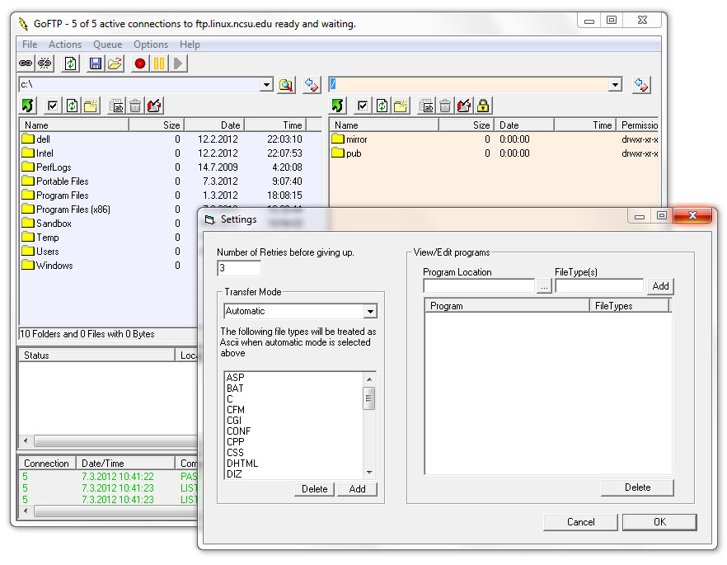Click the rename (ab) icon in remote panel
Screen dimensions: 727x565
pos(426,106)
